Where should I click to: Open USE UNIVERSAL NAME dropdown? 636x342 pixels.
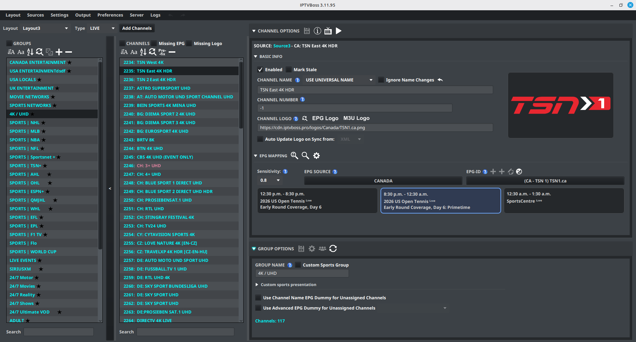click(x=339, y=80)
